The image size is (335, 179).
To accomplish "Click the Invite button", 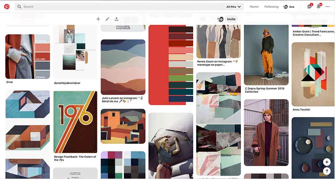I will coord(231,19).
